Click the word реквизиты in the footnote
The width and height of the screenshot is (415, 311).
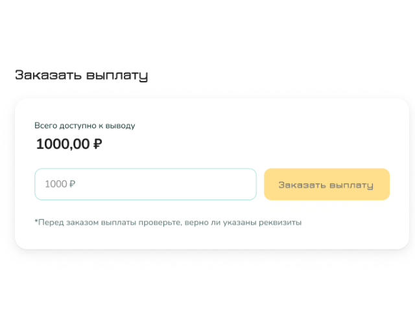281,222
